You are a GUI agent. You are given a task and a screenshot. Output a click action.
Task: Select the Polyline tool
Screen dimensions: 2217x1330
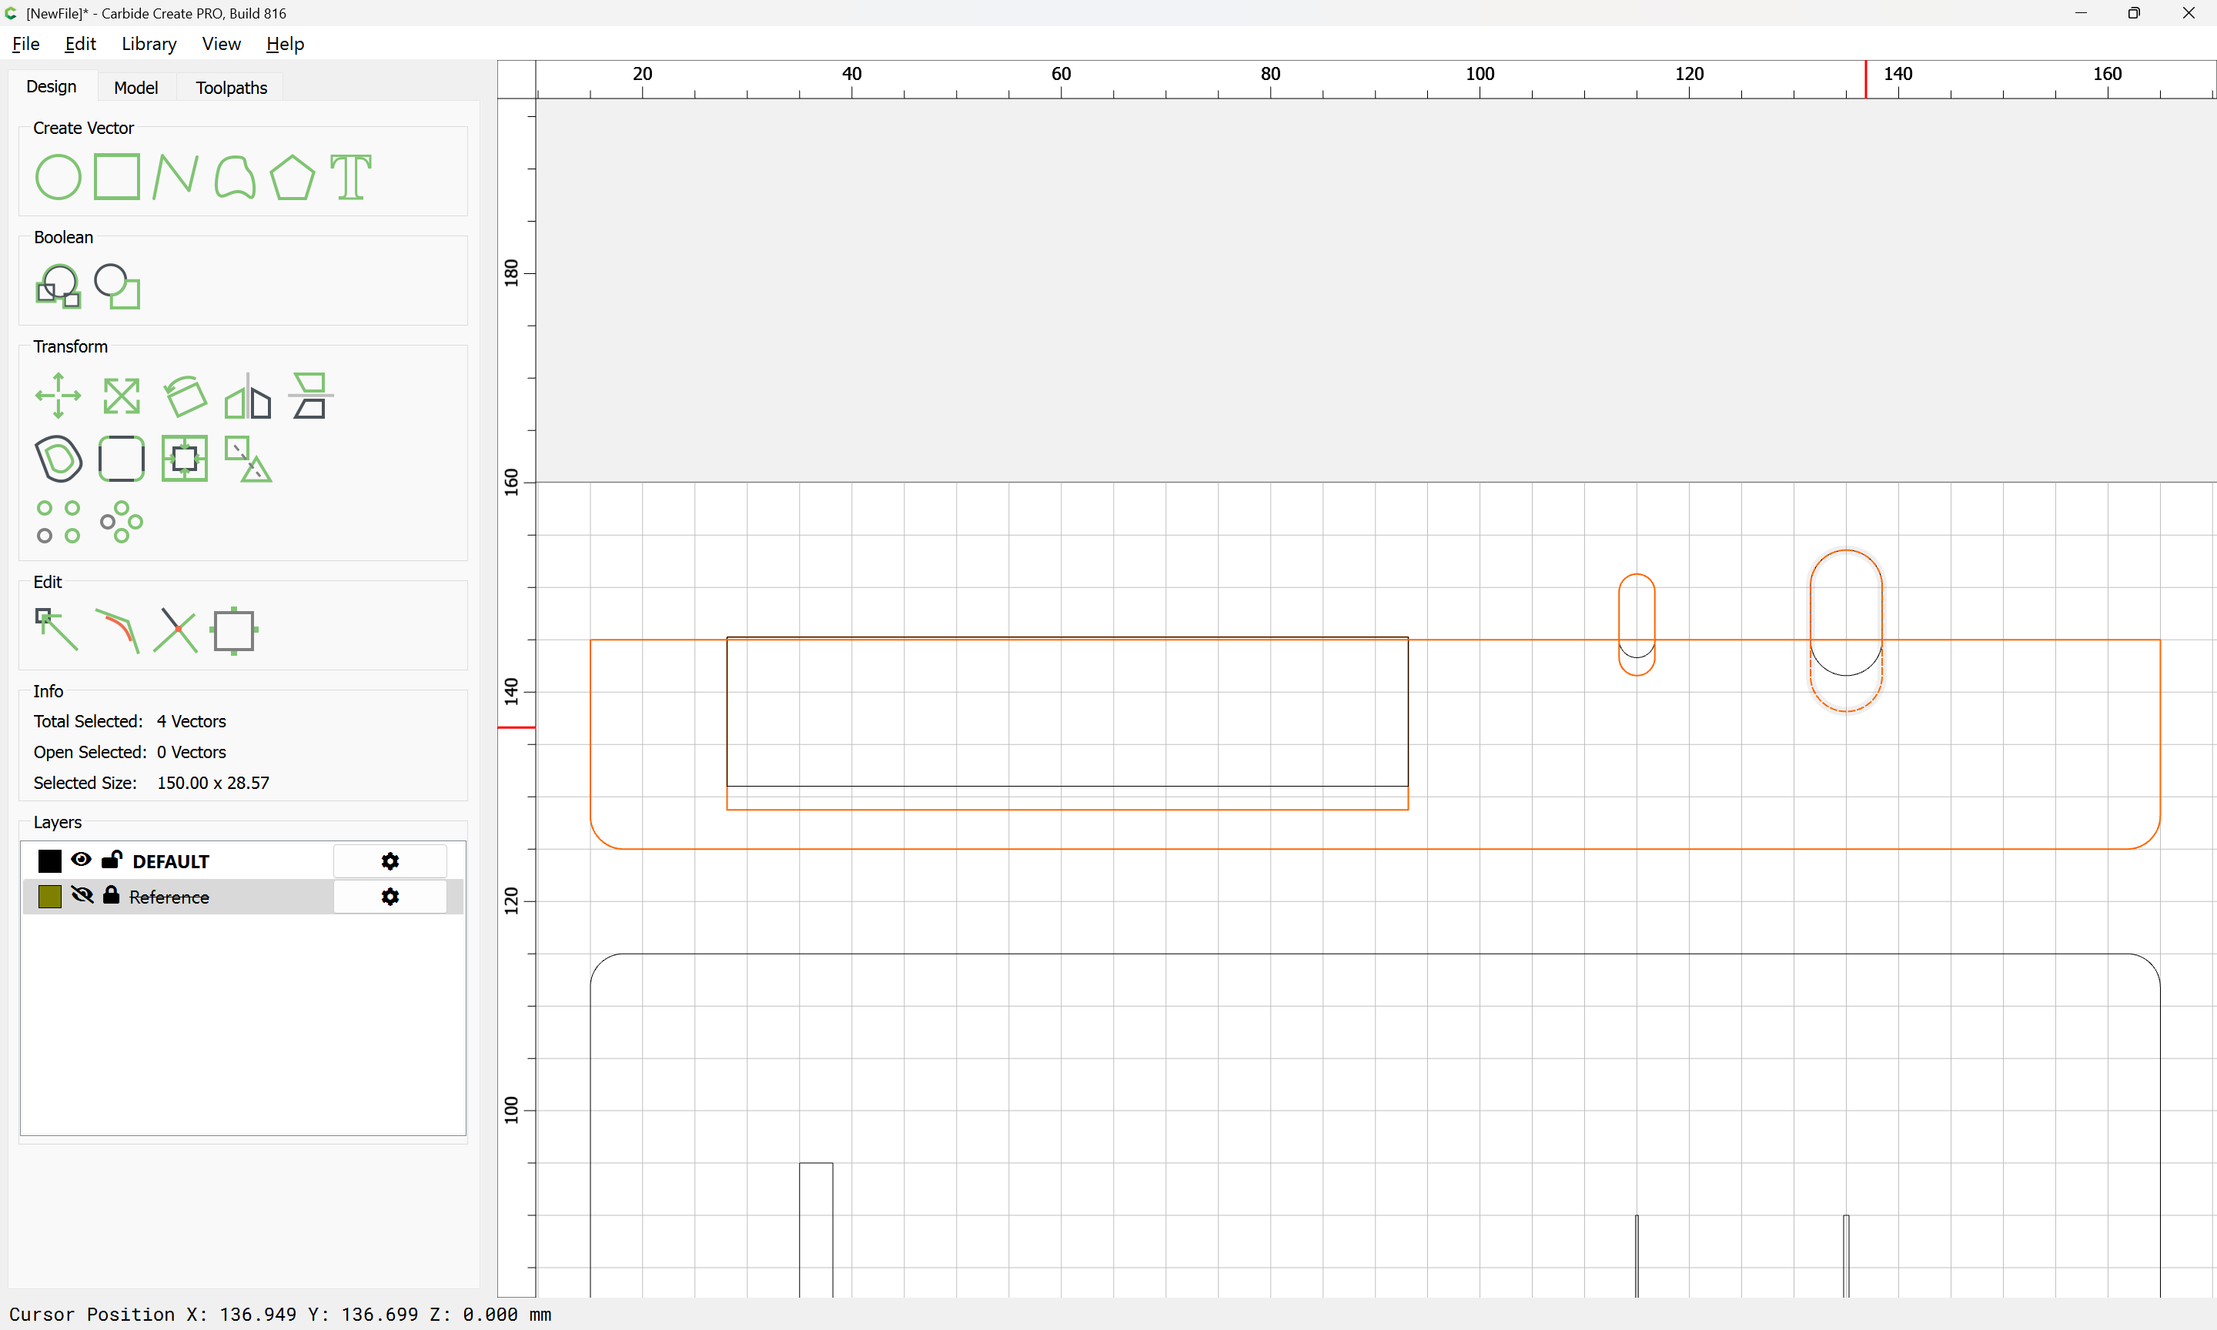(x=175, y=176)
